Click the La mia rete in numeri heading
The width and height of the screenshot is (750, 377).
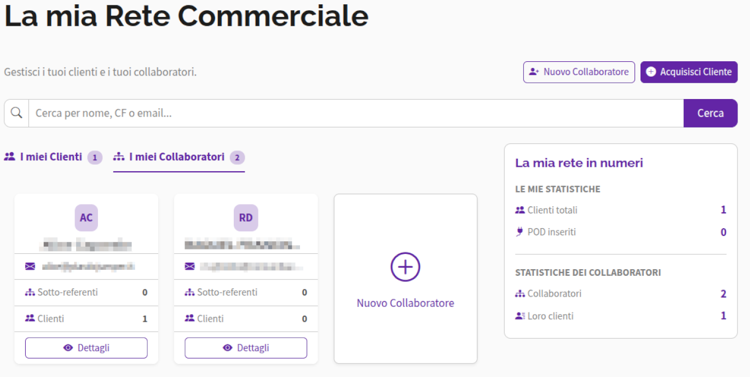tap(579, 163)
